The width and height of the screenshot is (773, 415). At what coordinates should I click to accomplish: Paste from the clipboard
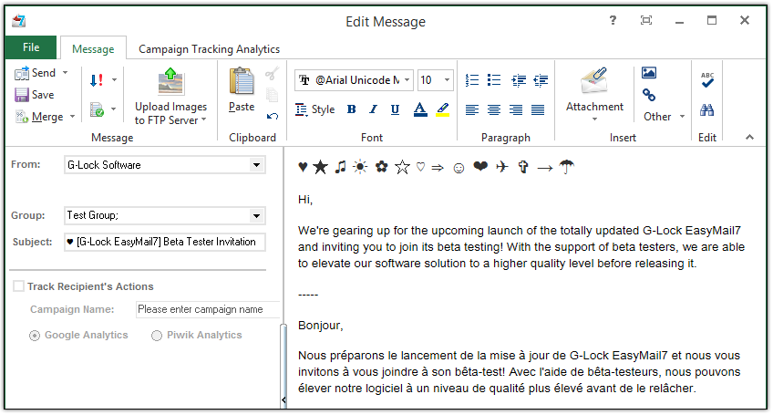[242, 81]
